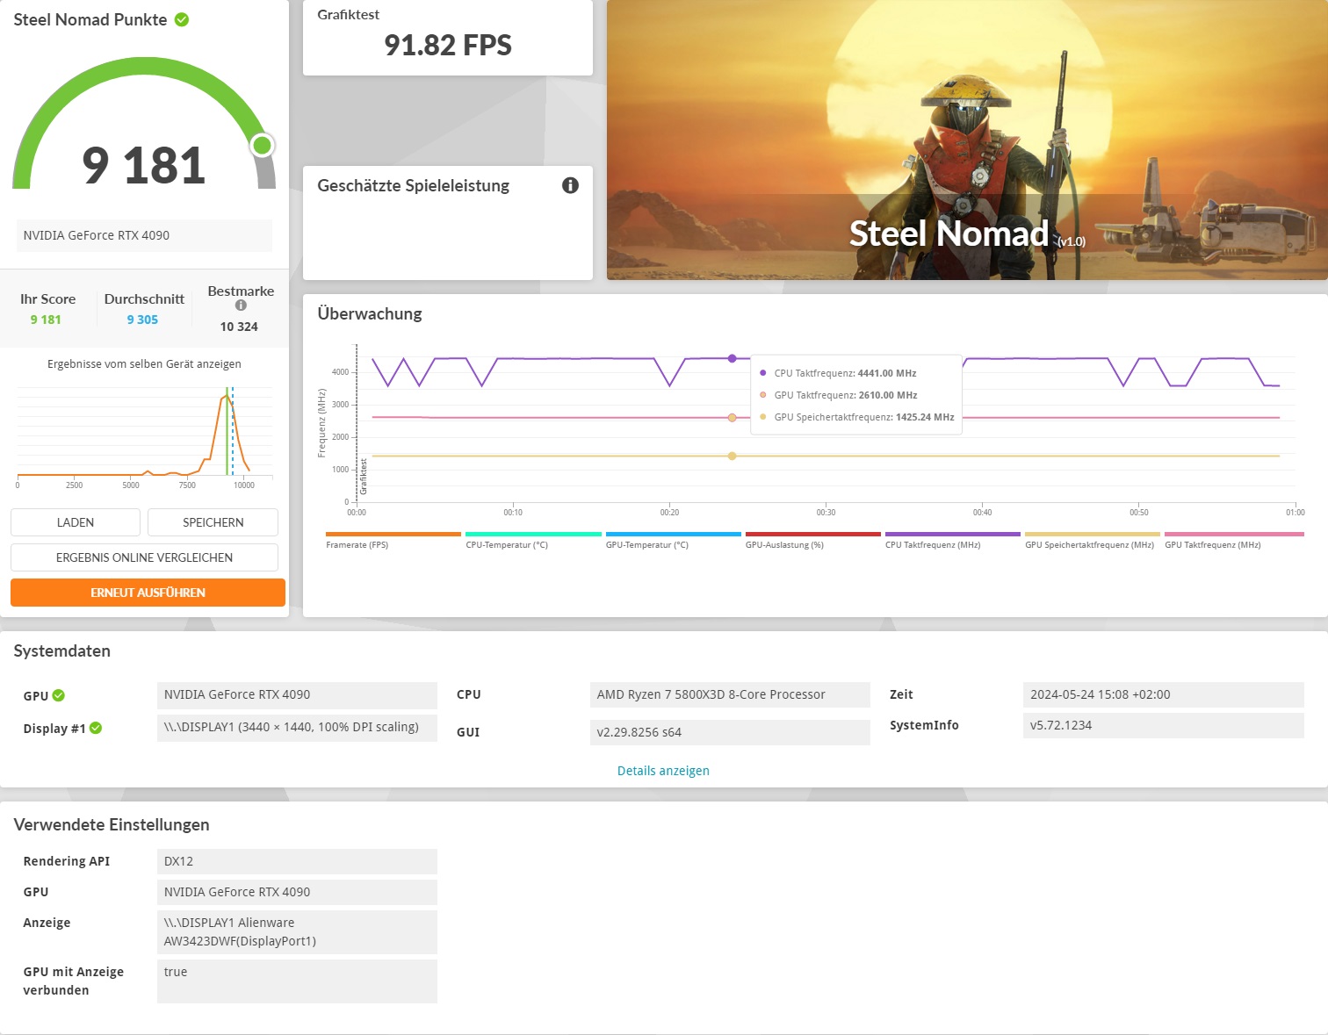This screenshot has width=1328, height=1035.
Task: Click the GPU Taktfrequenz 2610.00 MHz tooltip line
Action: point(839,395)
